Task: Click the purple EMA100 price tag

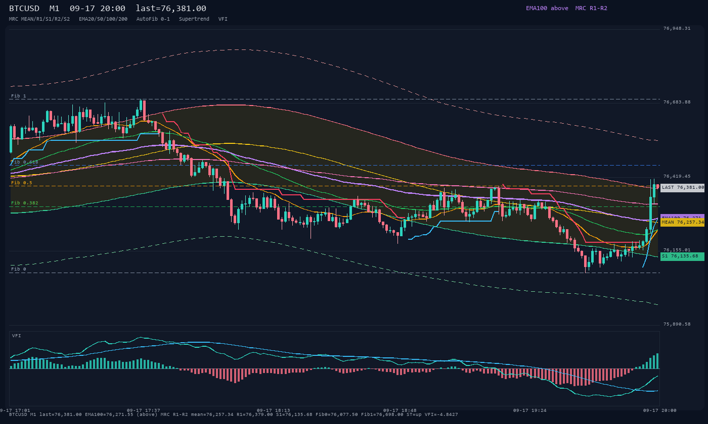Action: 682,217
